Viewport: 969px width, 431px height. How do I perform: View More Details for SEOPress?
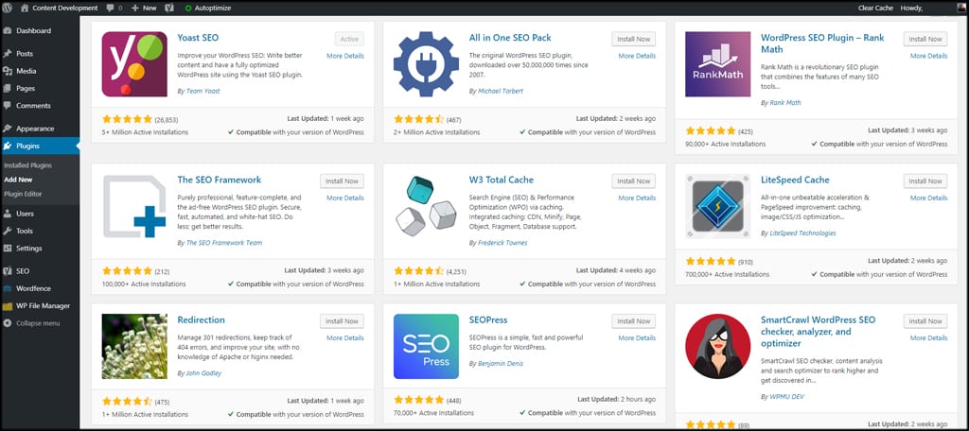coord(637,337)
